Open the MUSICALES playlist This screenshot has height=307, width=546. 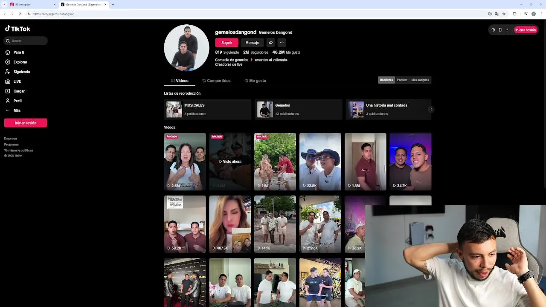[208, 109]
